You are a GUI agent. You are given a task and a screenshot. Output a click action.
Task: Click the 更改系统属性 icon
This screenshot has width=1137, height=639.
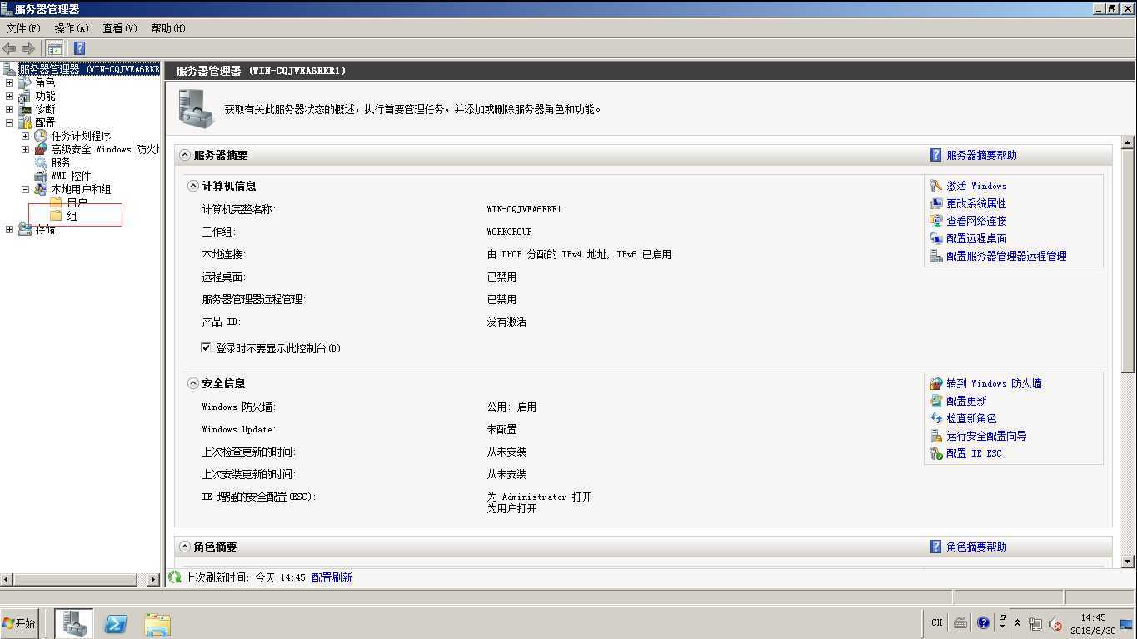click(x=936, y=203)
